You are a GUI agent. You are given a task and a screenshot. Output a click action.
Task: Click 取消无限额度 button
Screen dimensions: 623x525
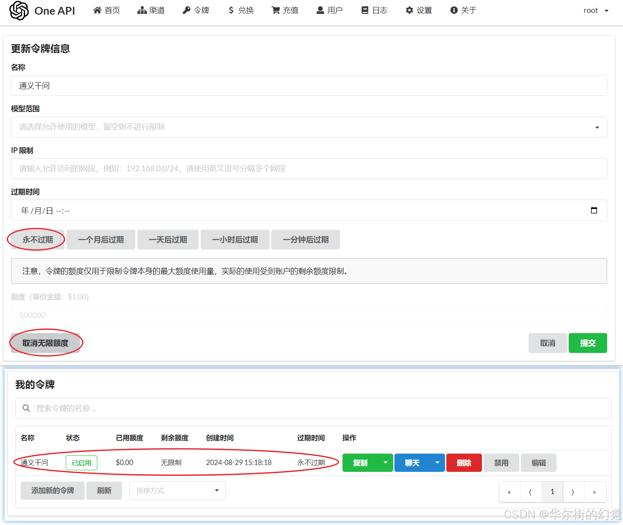(x=45, y=343)
